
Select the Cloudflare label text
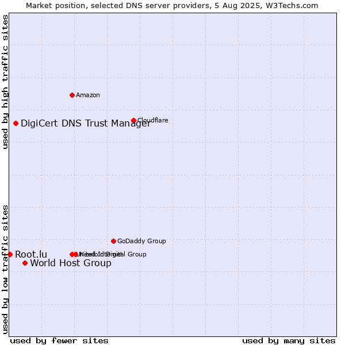click(153, 120)
